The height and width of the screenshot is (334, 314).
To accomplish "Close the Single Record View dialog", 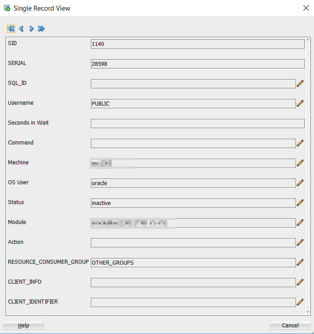I will tap(306, 8).
